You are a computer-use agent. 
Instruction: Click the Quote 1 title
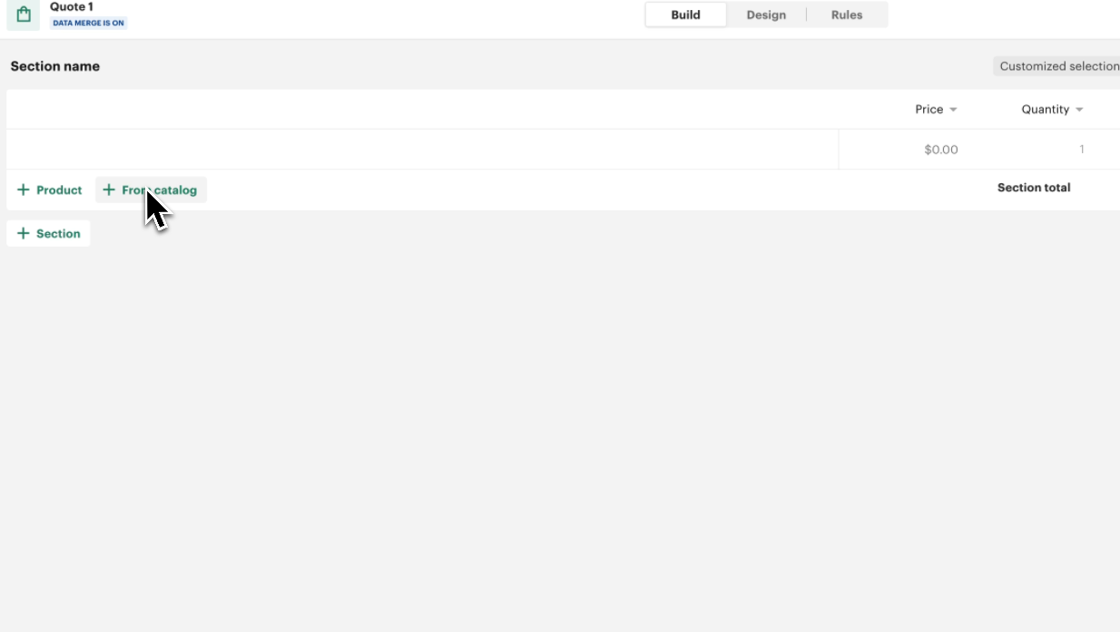pyautogui.click(x=72, y=7)
